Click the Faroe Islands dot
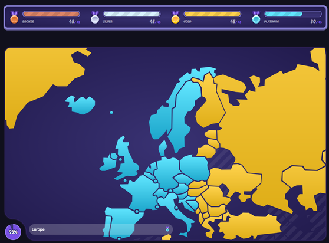This screenshot has height=243, width=329. (111, 113)
